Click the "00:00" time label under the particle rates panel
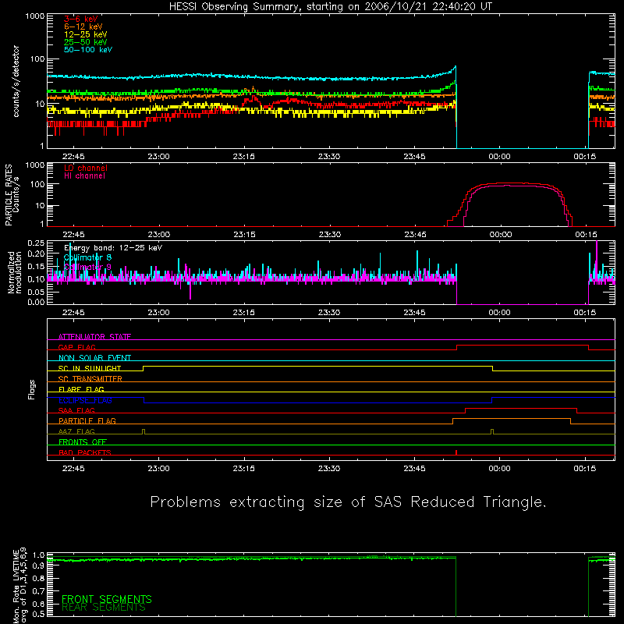 [501, 235]
